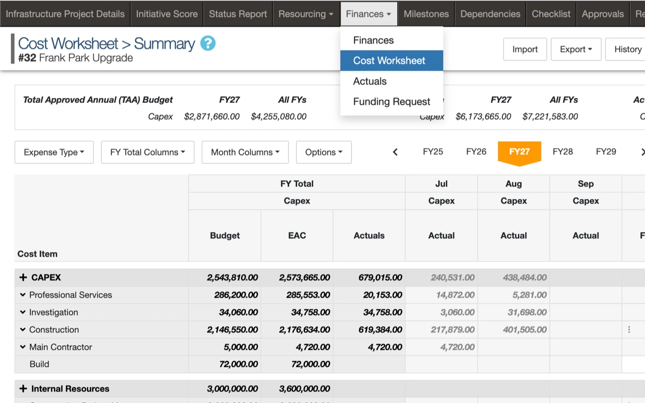645x403 pixels.
Task: Open the Dependencies tab
Action: pyautogui.click(x=490, y=14)
